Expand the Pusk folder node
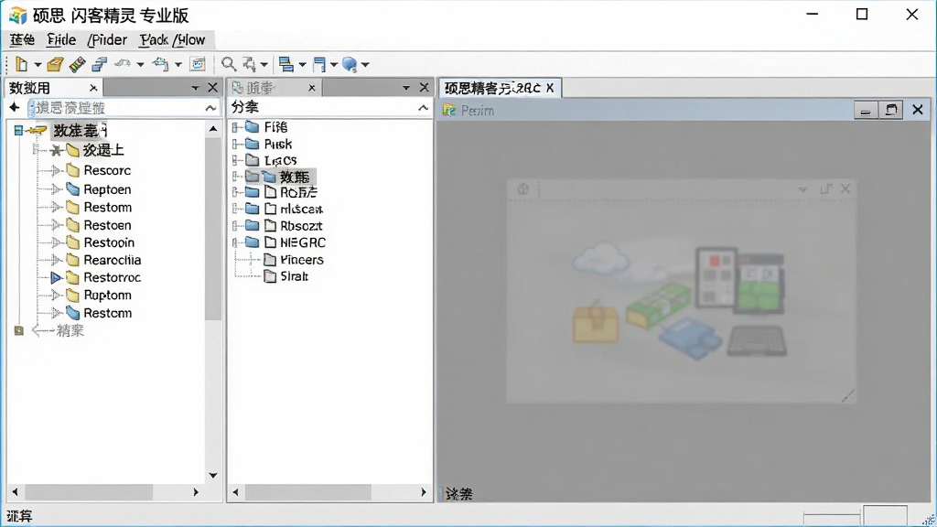 click(x=236, y=144)
